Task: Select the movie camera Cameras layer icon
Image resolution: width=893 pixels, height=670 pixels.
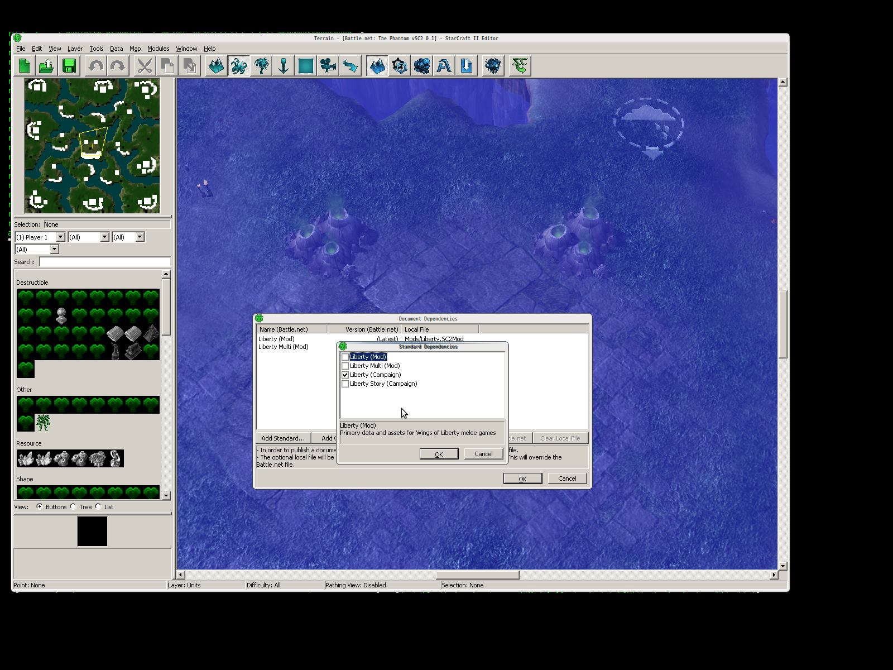Action: click(x=328, y=66)
